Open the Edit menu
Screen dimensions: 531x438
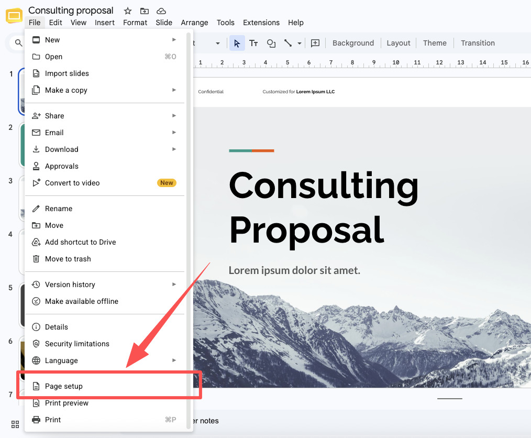coord(56,23)
